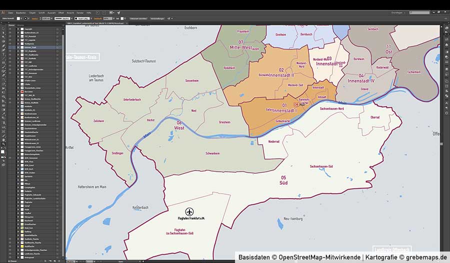Expand the Hintergrund layer

point(18,258)
